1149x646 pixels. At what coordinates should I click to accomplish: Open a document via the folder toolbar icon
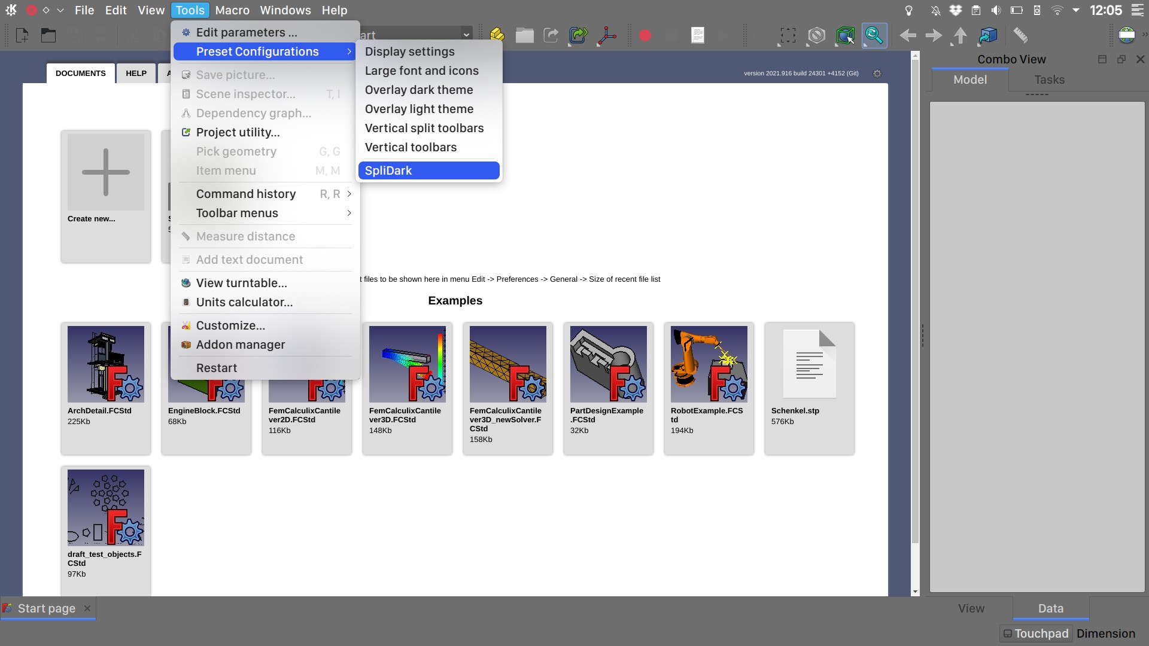48,35
